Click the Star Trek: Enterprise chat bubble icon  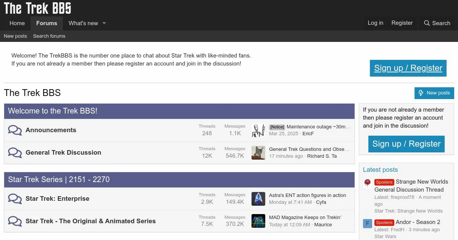pos(15,199)
